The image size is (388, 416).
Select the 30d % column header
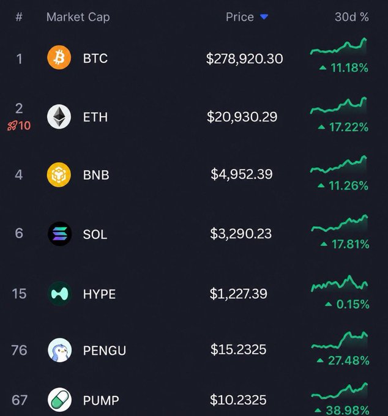point(352,17)
